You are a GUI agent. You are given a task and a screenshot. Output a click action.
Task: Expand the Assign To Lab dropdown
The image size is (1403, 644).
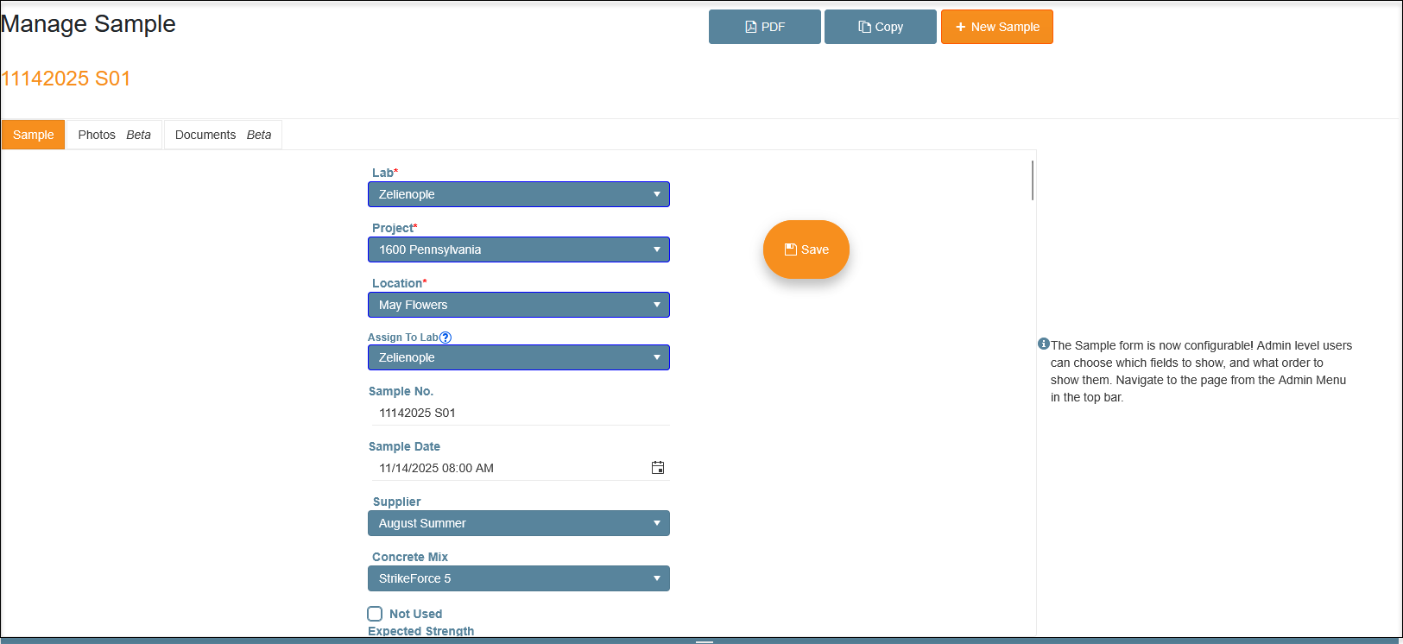pos(518,357)
